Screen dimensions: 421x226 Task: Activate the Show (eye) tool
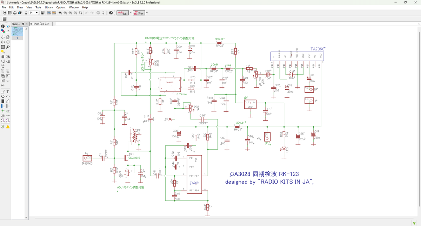coord(8,26)
